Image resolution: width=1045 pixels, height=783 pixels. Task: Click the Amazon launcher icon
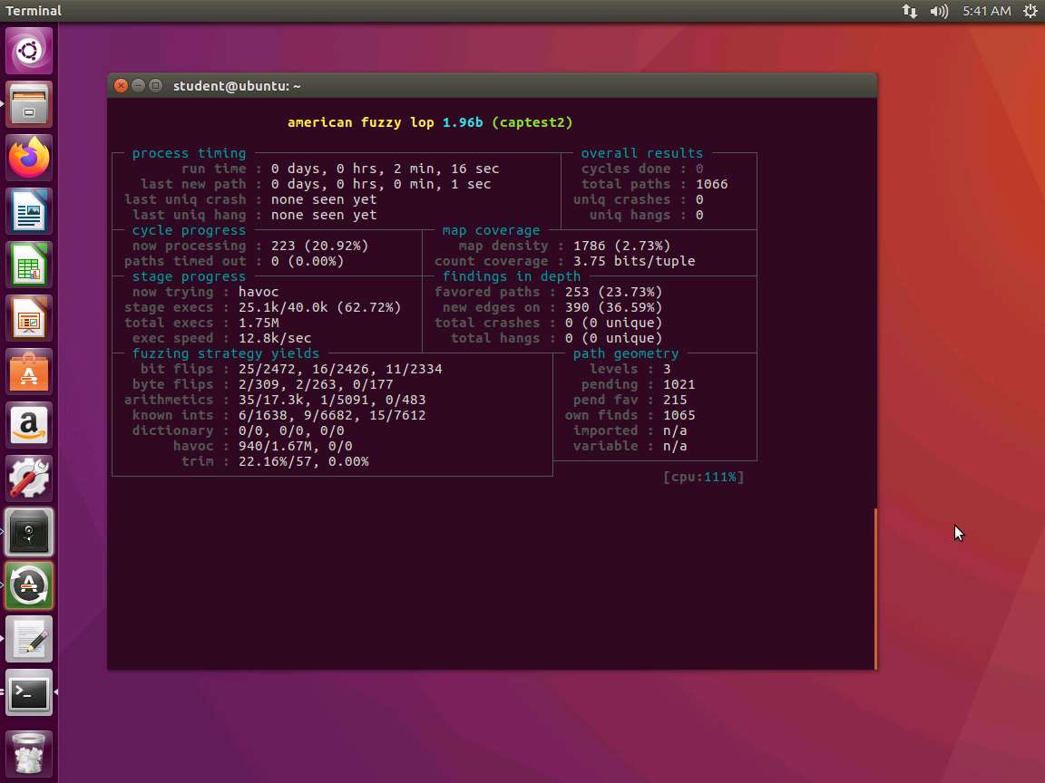[x=29, y=426]
